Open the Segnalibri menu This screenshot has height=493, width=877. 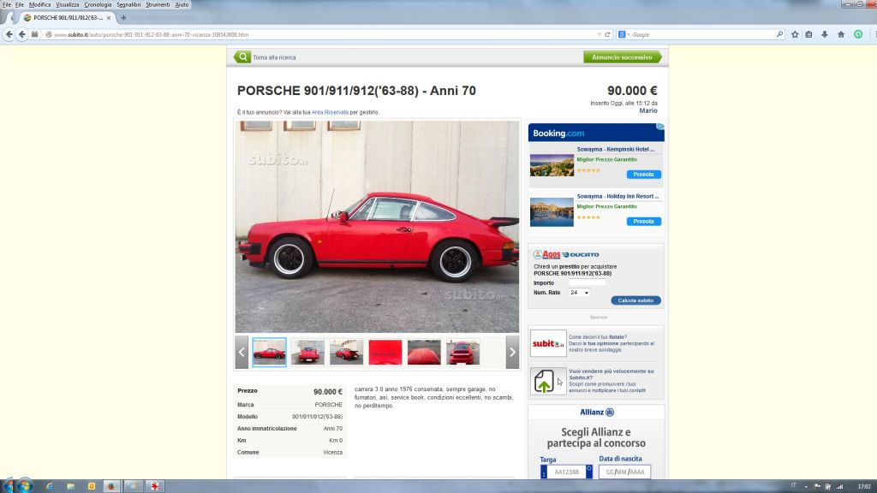tap(128, 4)
